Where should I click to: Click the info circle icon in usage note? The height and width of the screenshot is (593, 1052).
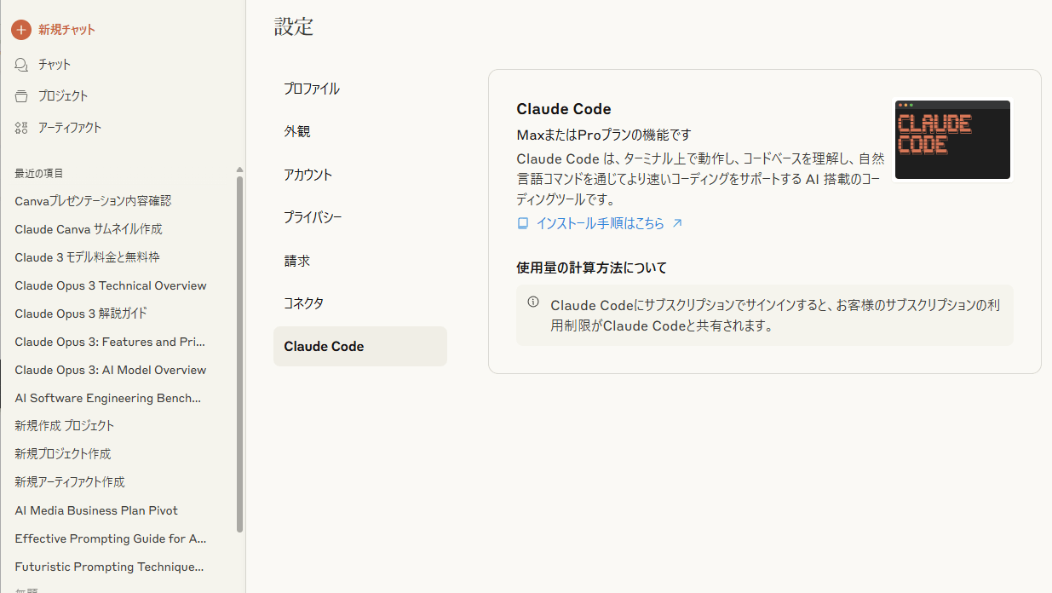533,302
